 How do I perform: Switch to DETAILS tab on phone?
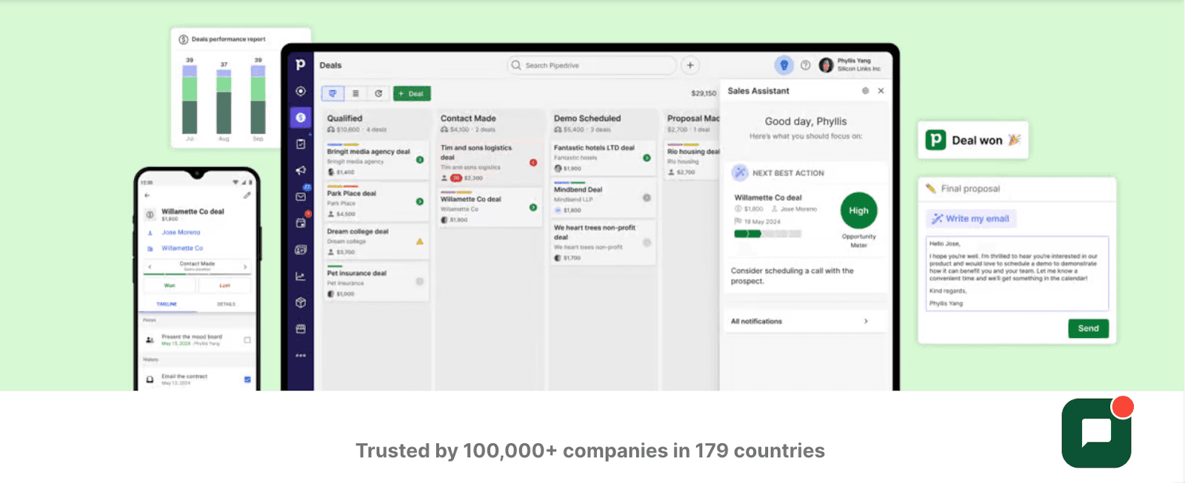(x=226, y=304)
